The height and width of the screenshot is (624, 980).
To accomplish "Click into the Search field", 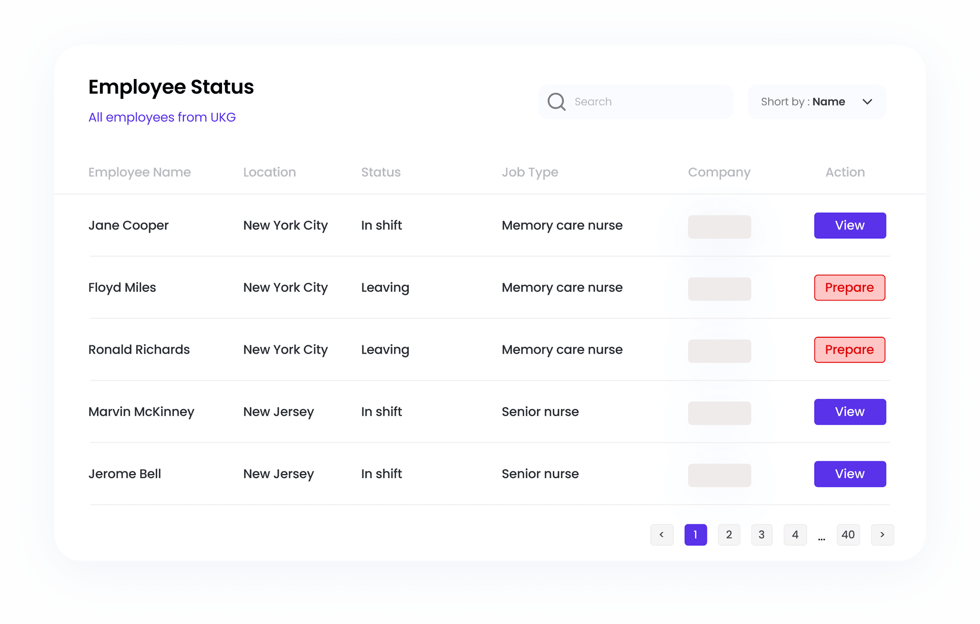I will click(648, 102).
